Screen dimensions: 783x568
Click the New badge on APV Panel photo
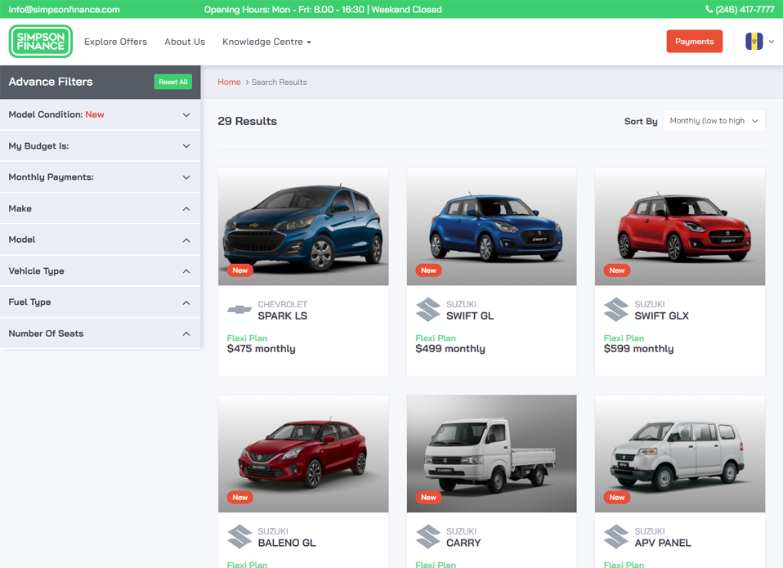(617, 497)
